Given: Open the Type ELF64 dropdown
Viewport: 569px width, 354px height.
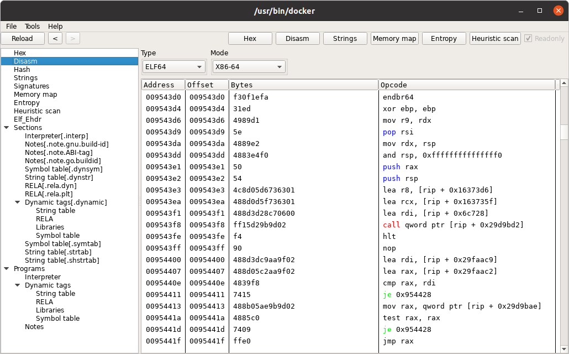Looking at the screenshot, I should coord(173,67).
